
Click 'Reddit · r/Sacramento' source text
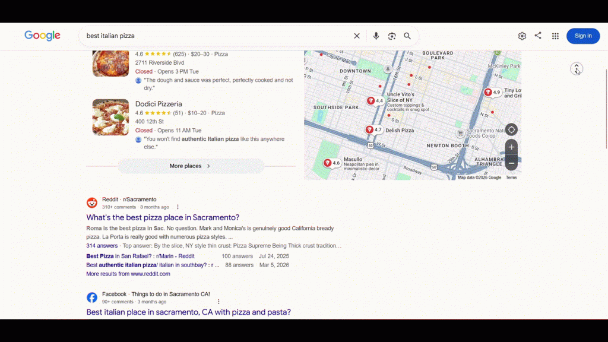(x=129, y=199)
